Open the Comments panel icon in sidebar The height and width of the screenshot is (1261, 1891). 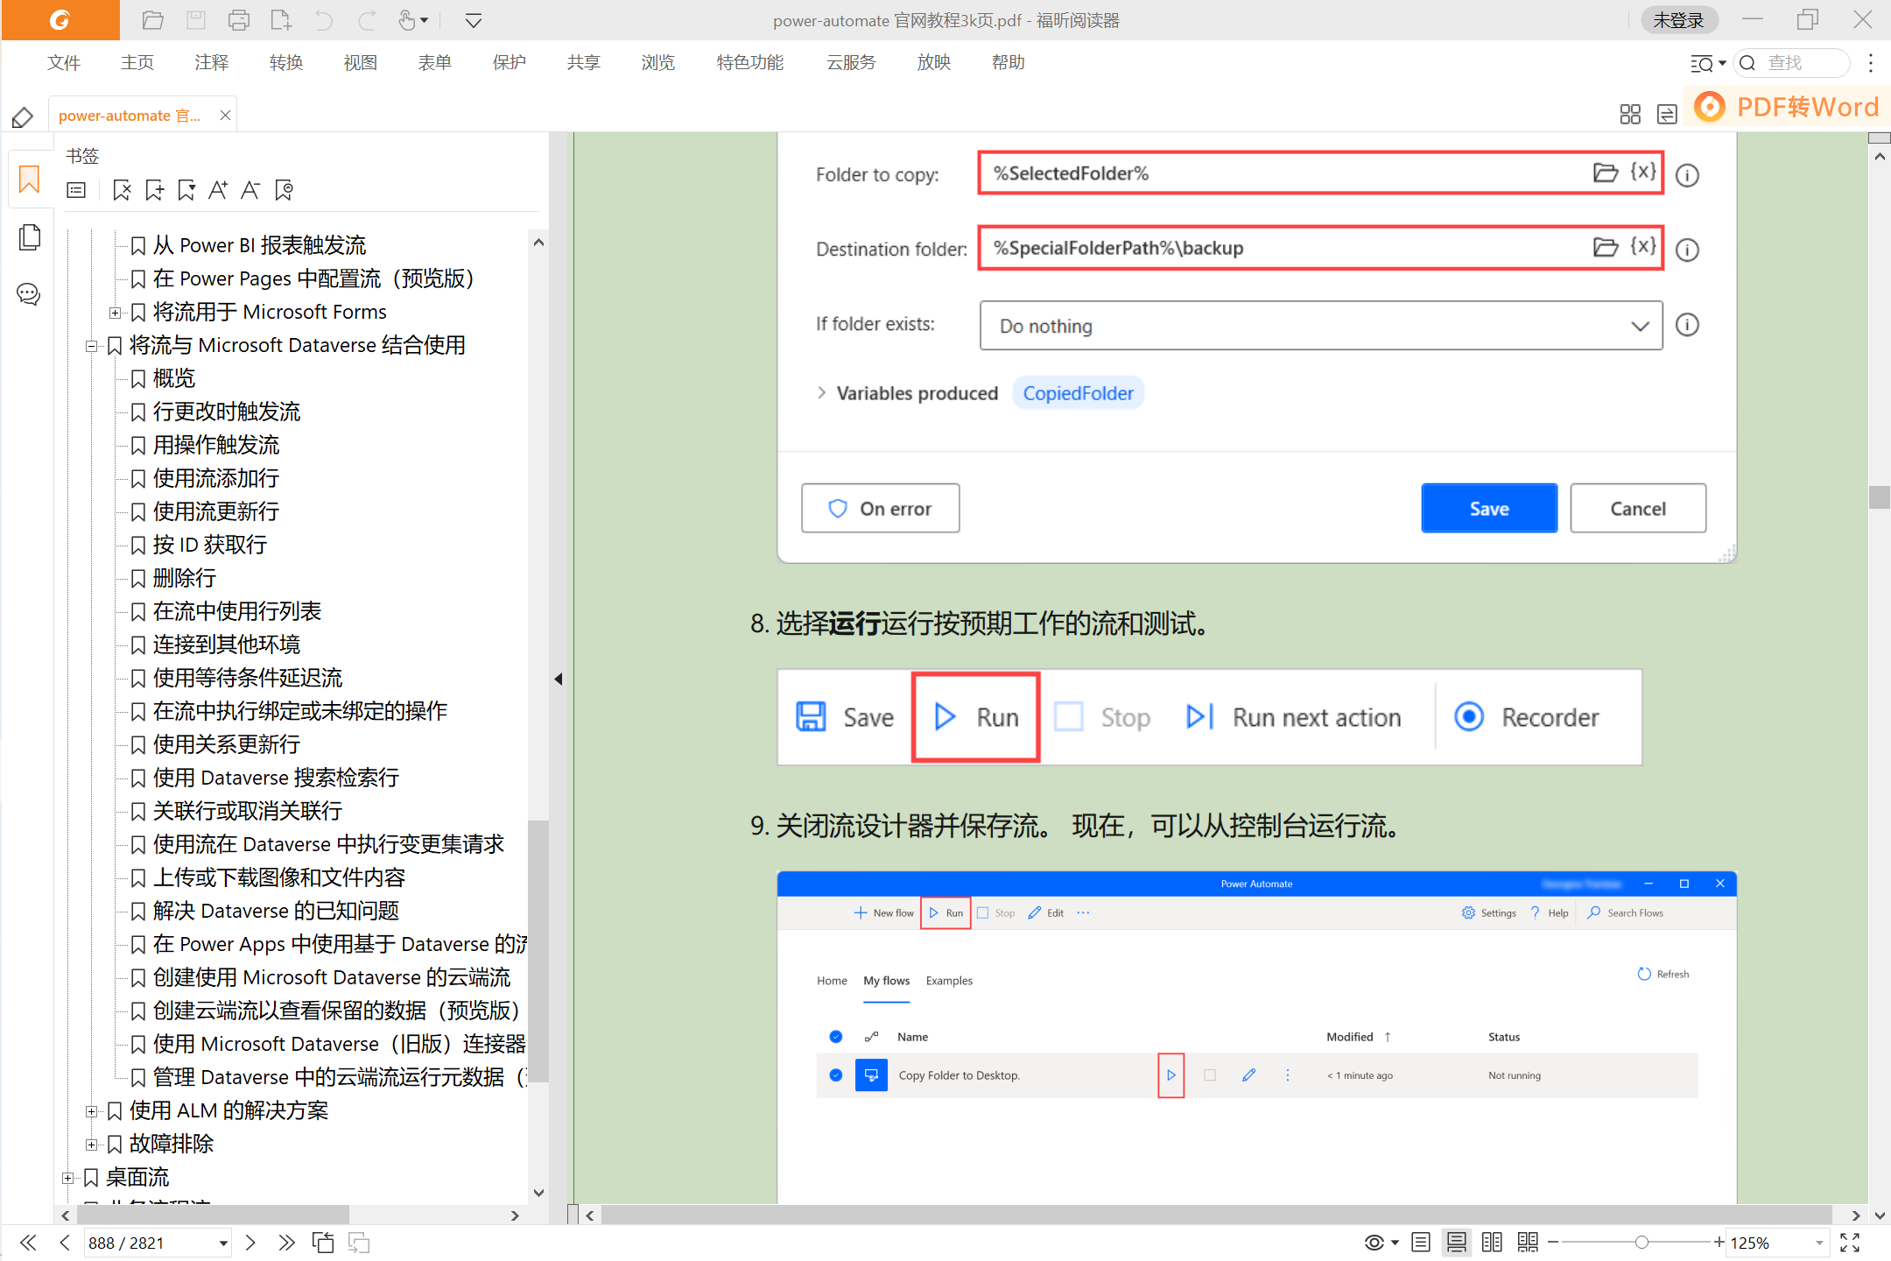pyautogui.click(x=29, y=294)
